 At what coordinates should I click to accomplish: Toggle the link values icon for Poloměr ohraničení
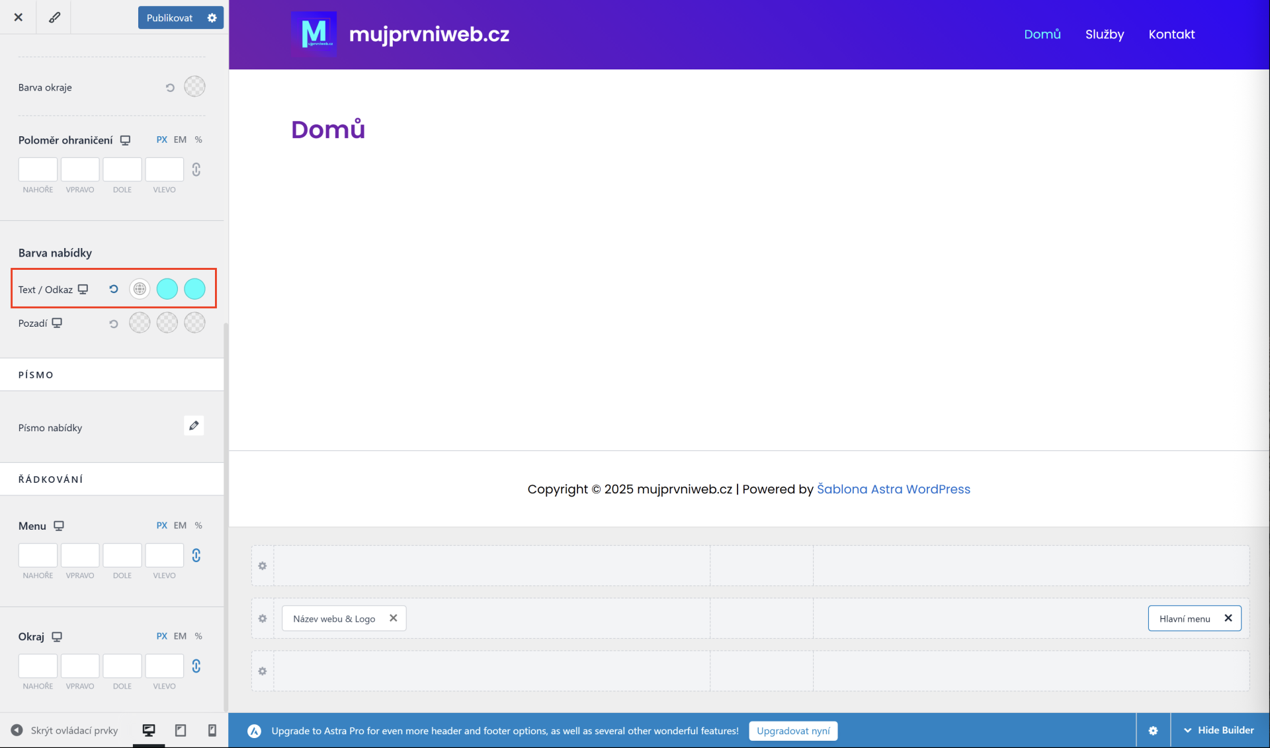tap(196, 170)
